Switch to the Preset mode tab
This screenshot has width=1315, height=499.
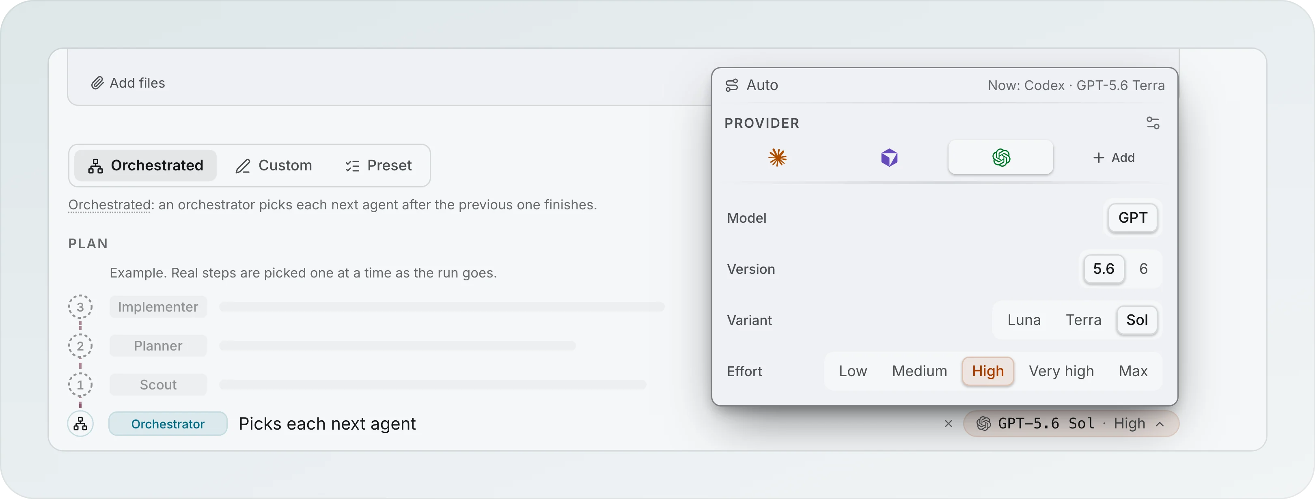[x=378, y=165]
